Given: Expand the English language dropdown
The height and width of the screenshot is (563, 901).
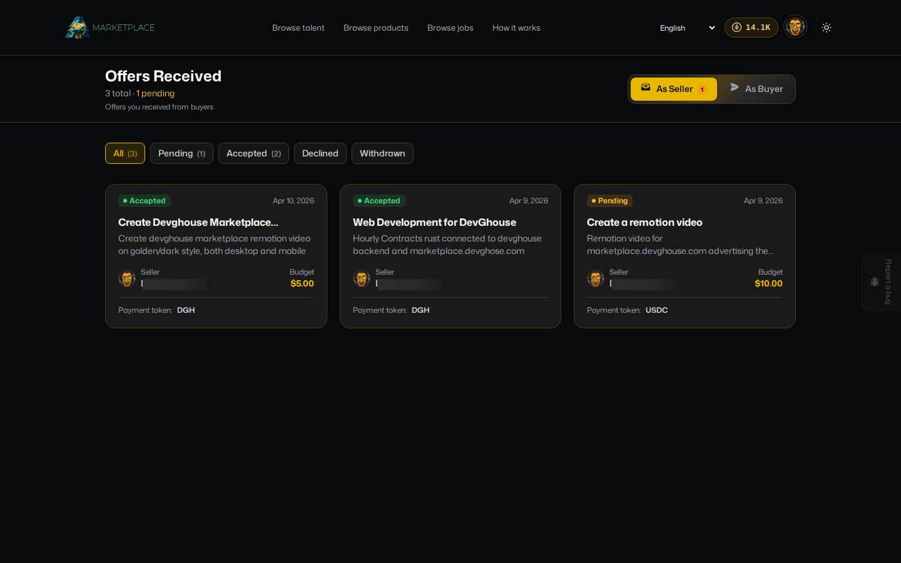Looking at the screenshot, I should (x=687, y=28).
